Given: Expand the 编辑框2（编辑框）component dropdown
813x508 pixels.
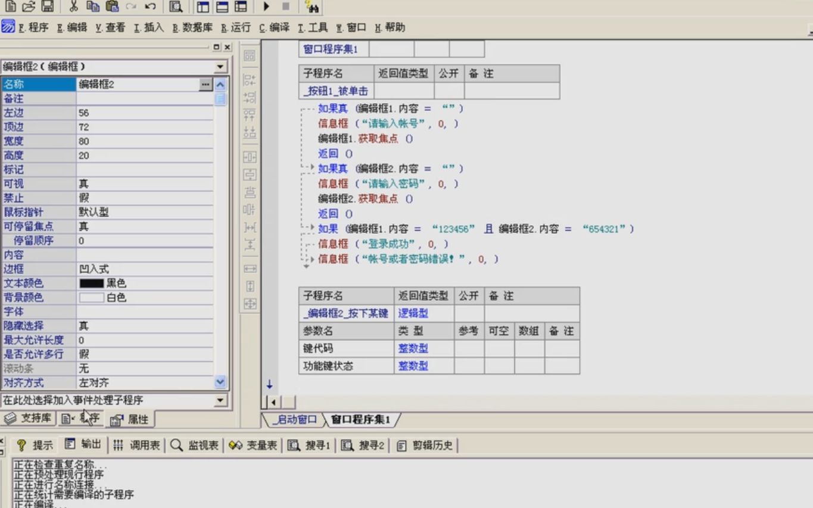Looking at the screenshot, I should point(220,67).
